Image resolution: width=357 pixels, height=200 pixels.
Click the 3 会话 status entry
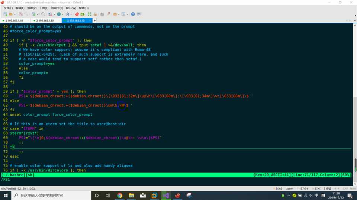click(x=327, y=188)
